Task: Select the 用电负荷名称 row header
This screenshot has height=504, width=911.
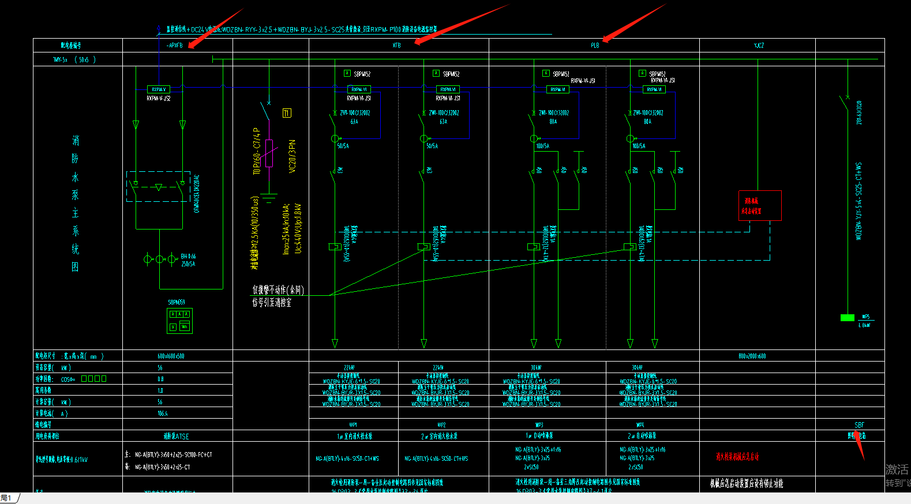Action: (47, 437)
